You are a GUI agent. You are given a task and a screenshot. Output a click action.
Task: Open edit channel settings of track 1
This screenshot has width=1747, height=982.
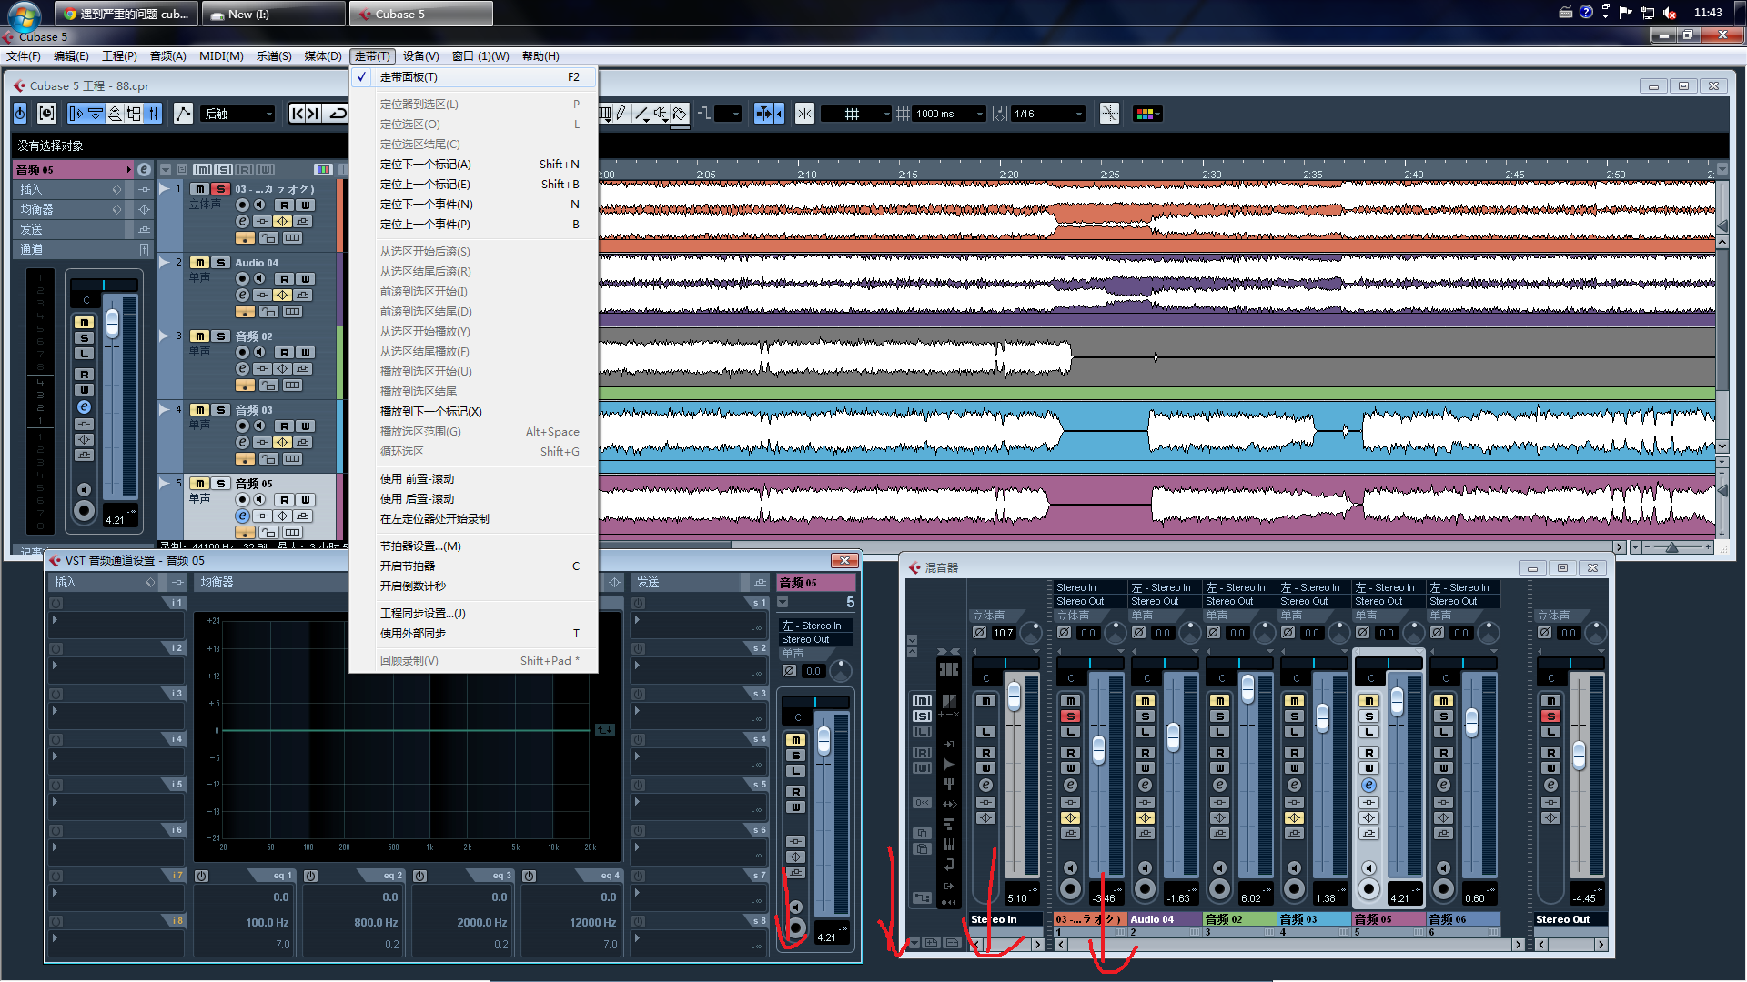(x=242, y=221)
